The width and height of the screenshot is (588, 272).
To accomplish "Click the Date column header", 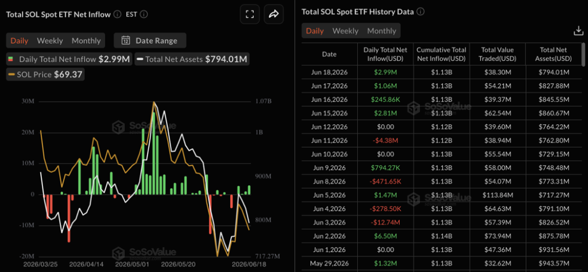I will pyautogui.click(x=329, y=54).
